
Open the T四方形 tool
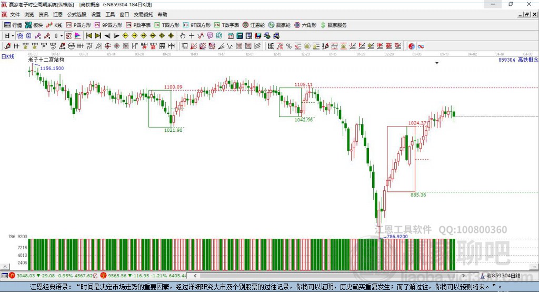[167, 25]
